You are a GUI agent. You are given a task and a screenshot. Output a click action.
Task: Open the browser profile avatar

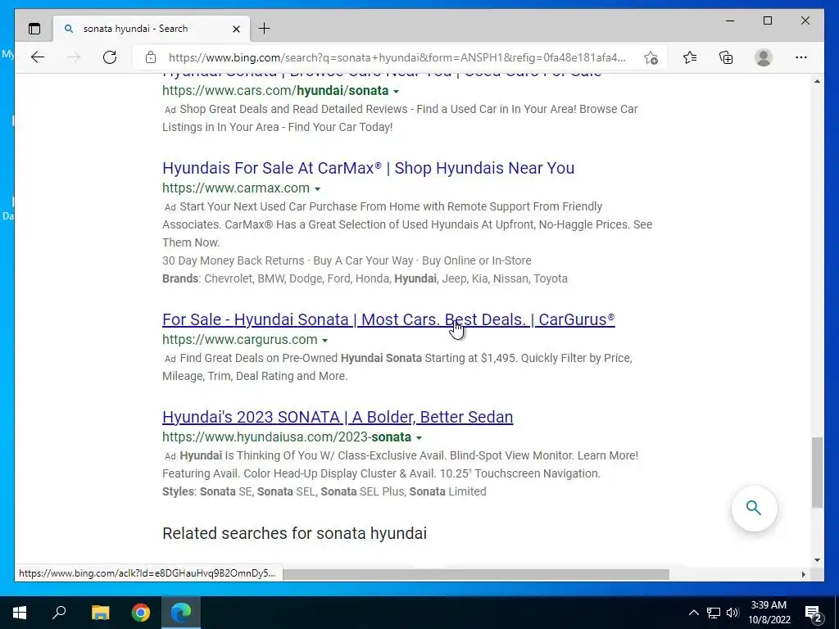pos(764,57)
